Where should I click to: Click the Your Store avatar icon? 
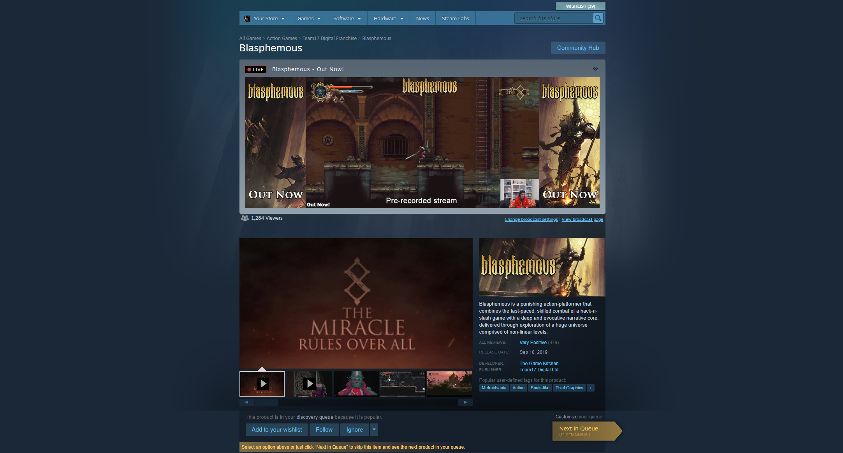(x=247, y=19)
